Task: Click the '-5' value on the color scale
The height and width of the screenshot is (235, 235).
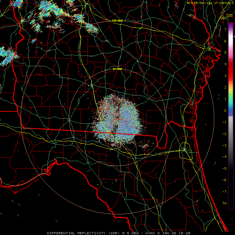Action: click(224, 168)
